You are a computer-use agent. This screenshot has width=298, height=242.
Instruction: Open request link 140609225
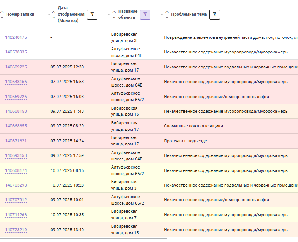point(16,67)
